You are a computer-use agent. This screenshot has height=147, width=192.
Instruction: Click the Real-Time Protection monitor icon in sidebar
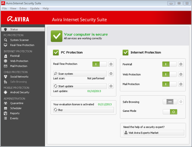[5, 45]
